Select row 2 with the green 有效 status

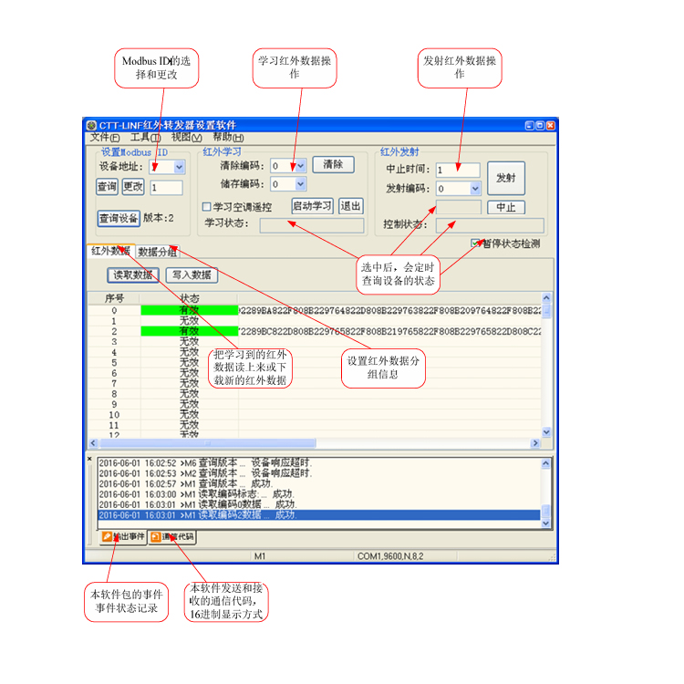(189, 331)
